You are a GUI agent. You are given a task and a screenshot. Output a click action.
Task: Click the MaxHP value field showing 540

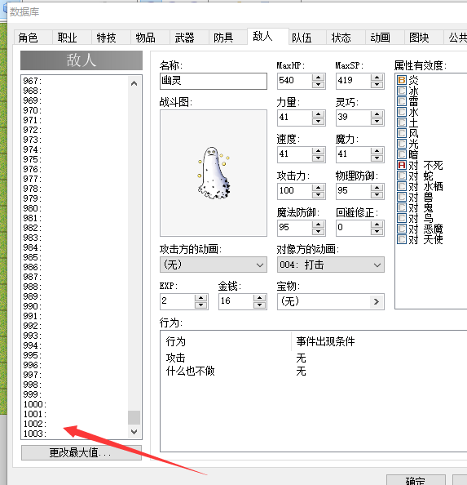(x=294, y=81)
